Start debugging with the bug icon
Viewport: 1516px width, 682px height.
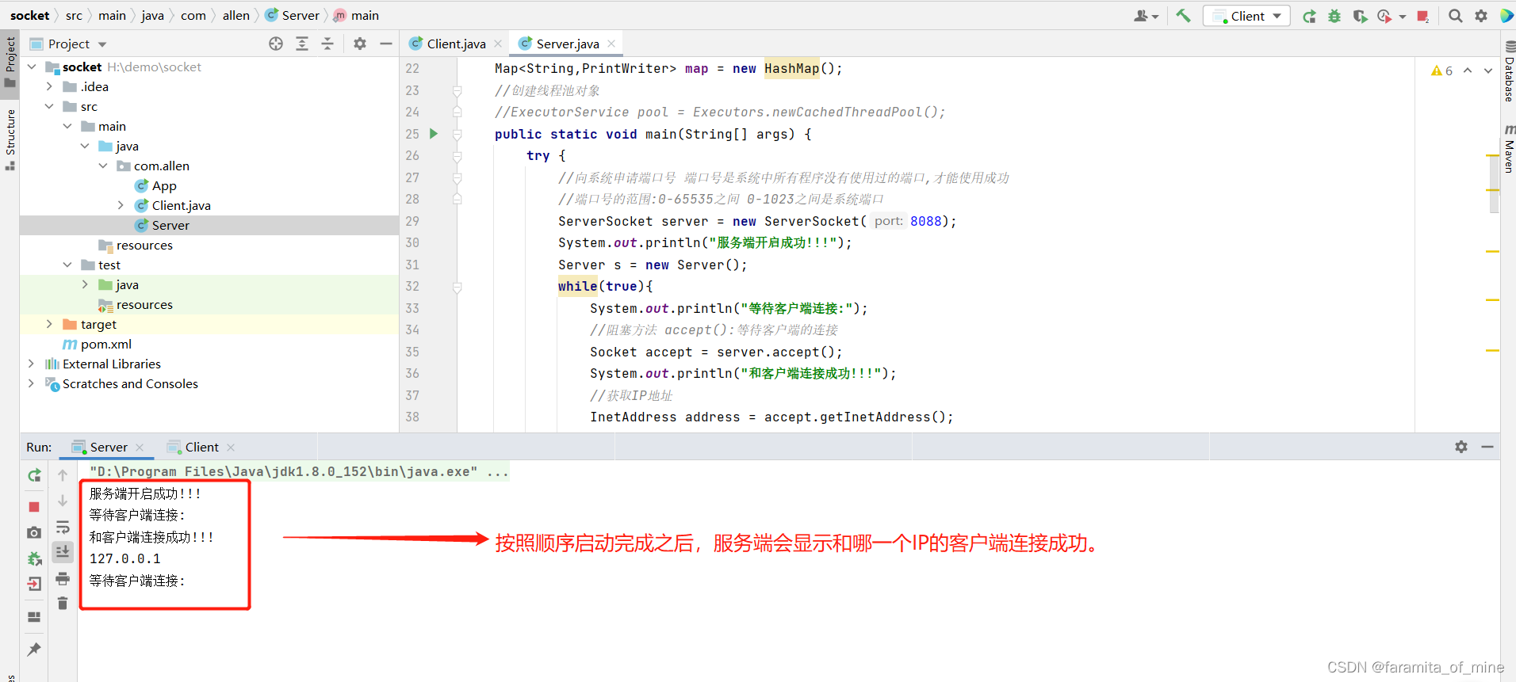click(1334, 16)
